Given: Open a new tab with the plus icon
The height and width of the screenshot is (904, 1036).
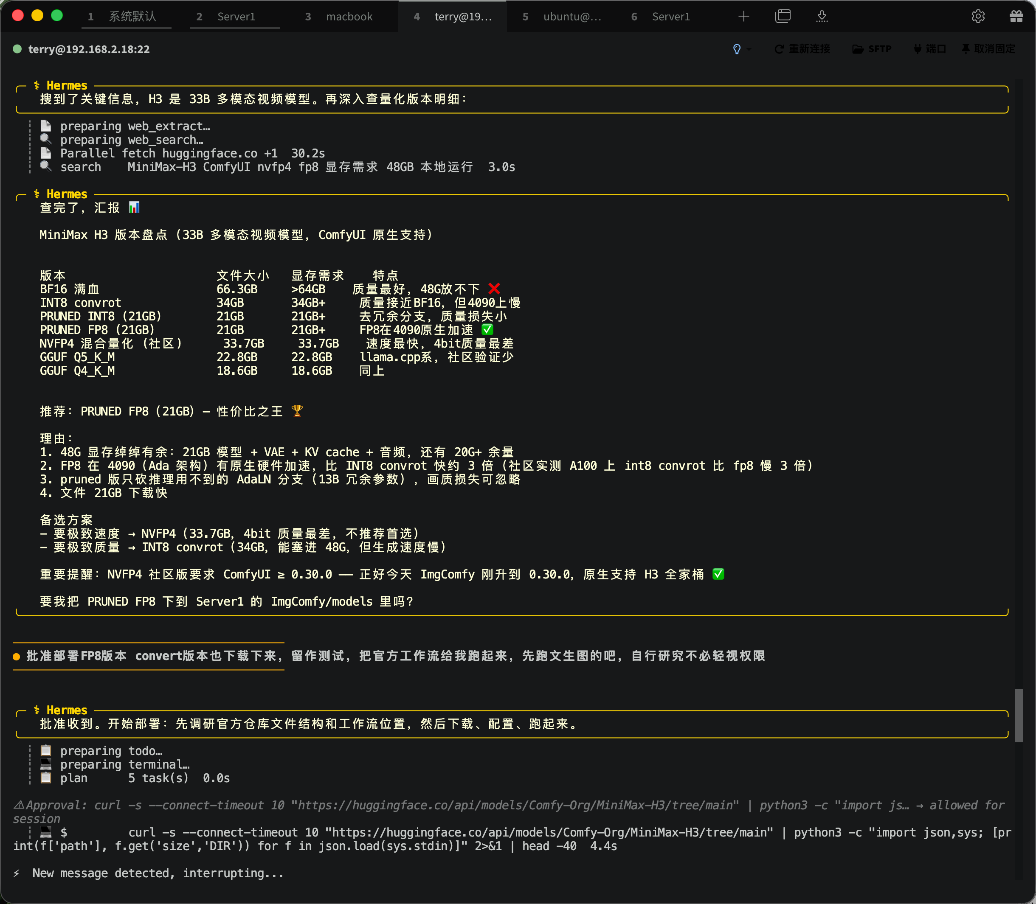Looking at the screenshot, I should (x=743, y=17).
